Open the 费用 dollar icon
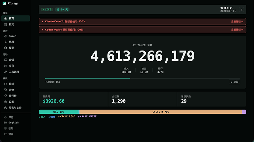 (x=6, y=42)
